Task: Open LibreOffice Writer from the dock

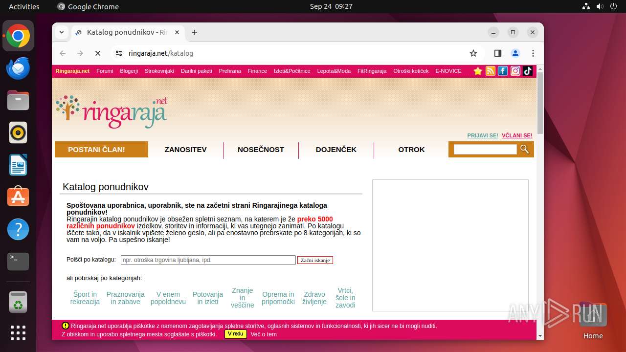Action: (x=18, y=165)
